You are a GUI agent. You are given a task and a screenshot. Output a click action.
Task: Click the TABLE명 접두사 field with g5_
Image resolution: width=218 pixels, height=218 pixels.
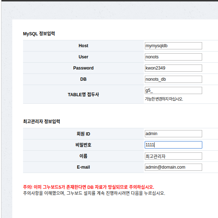click(x=173, y=90)
